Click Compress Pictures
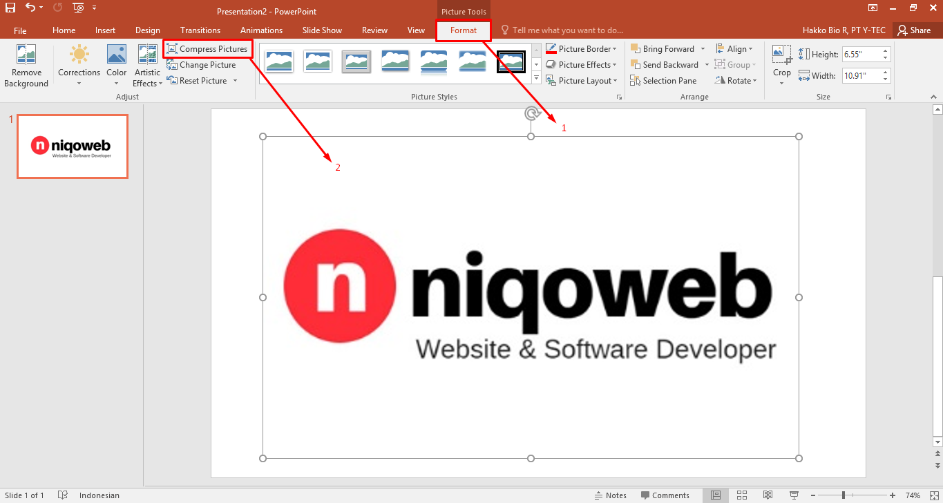This screenshot has width=943, height=503. pos(207,49)
